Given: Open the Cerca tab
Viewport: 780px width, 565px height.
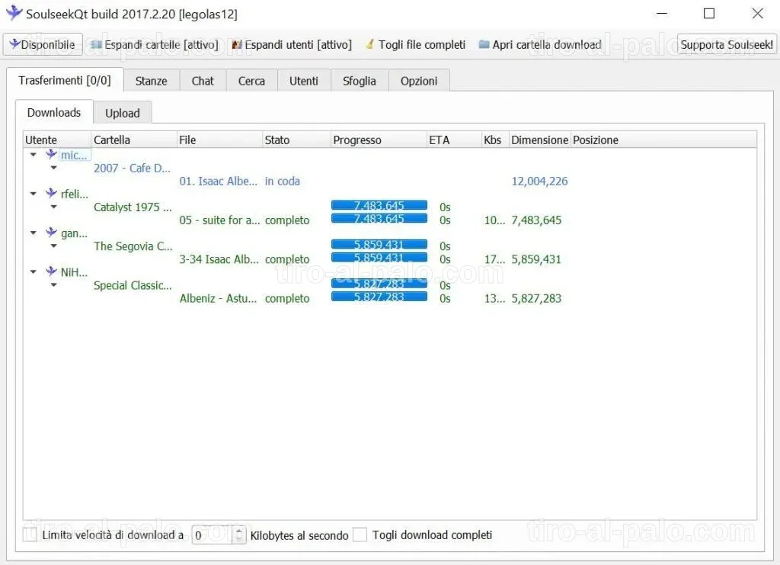Looking at the screenshot, I should click(x=251, y=81).
